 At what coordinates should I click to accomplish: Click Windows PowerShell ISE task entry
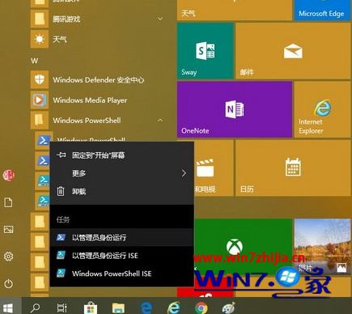[x=122, y=274]
